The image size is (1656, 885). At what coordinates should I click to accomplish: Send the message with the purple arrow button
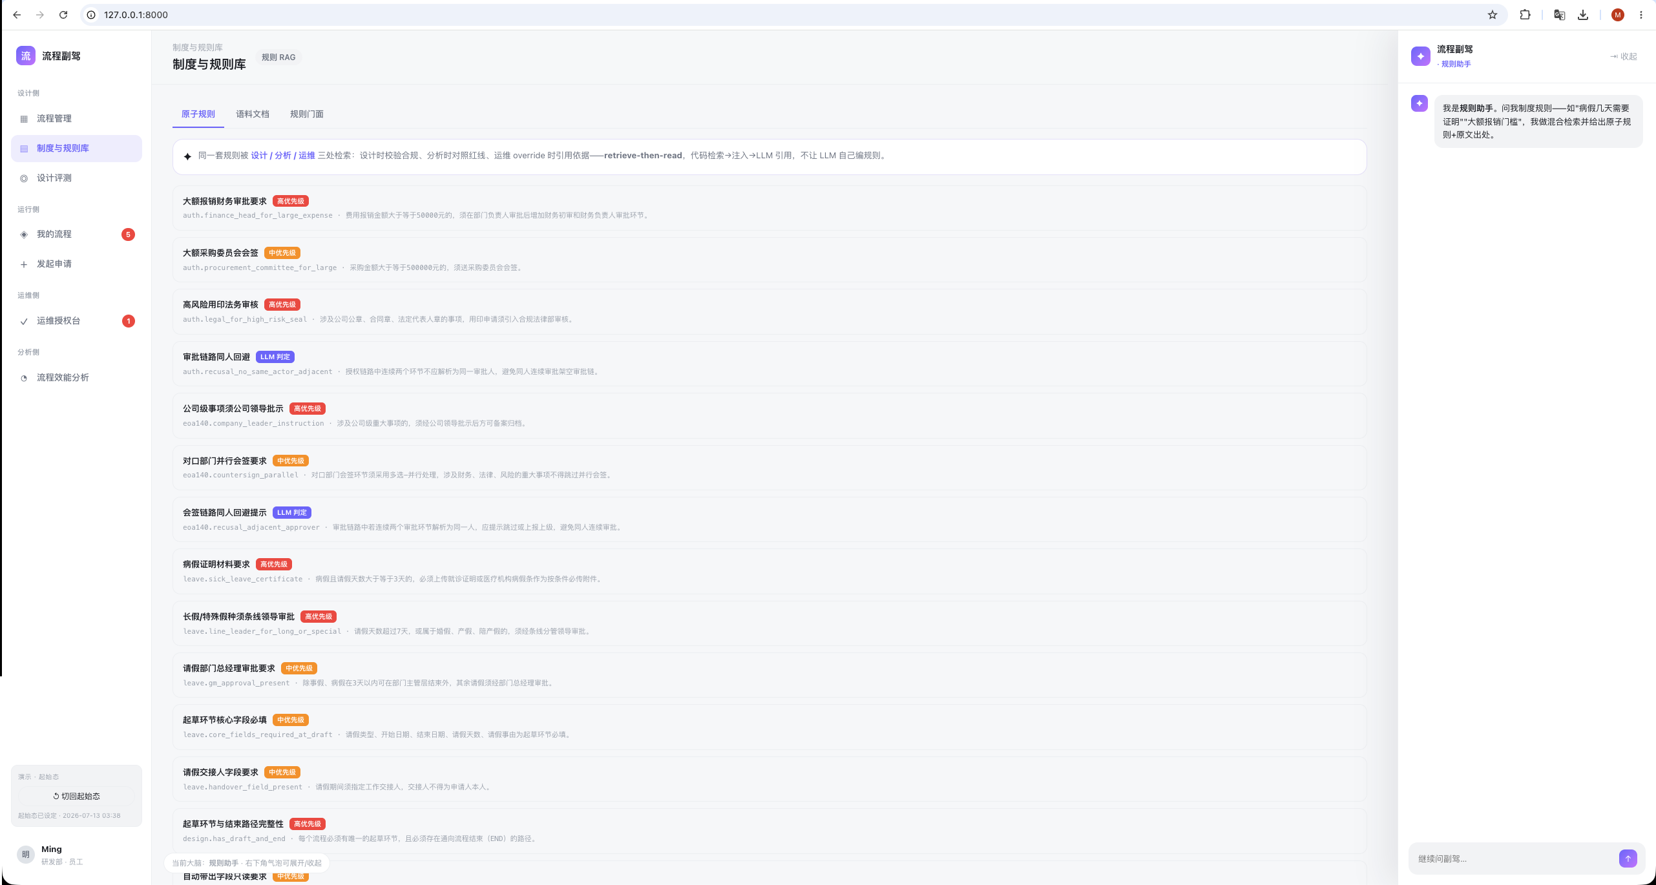pos(1628,858)
